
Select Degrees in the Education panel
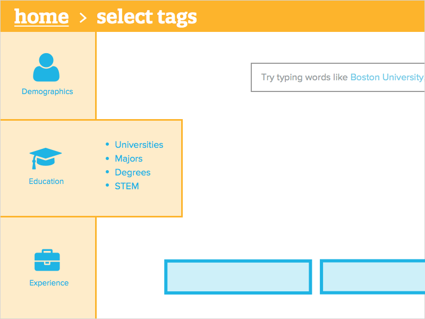(133, 172)
